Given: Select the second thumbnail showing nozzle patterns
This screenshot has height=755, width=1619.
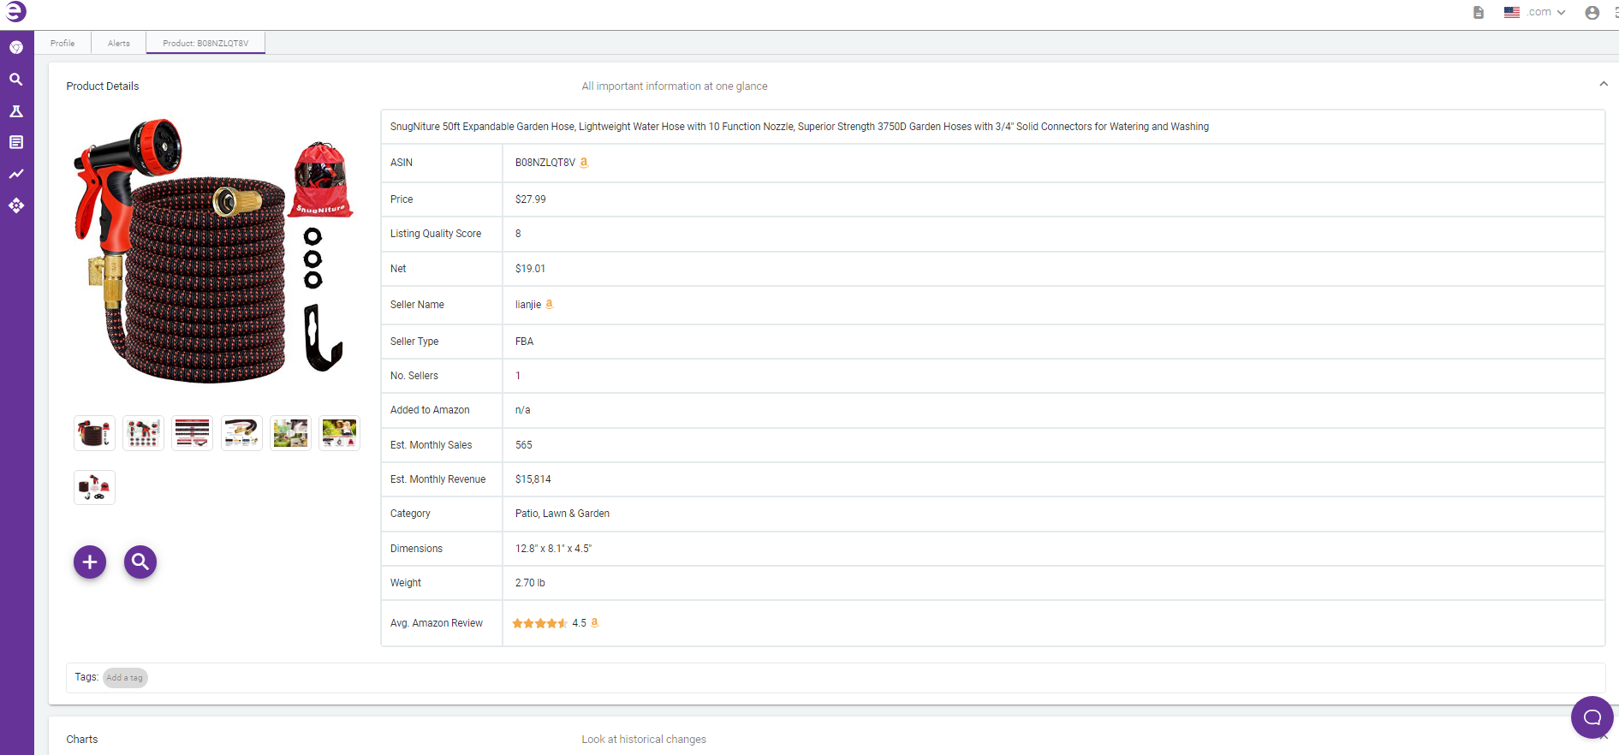Looking at the screenshot, I should pos(143,433).
